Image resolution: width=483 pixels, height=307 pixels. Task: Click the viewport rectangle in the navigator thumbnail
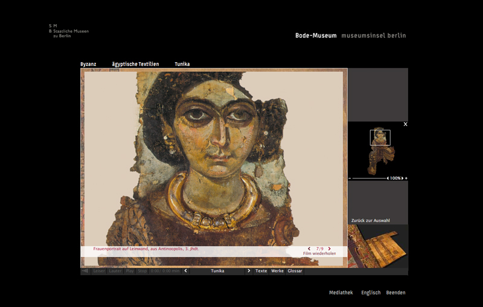(380, 138)
